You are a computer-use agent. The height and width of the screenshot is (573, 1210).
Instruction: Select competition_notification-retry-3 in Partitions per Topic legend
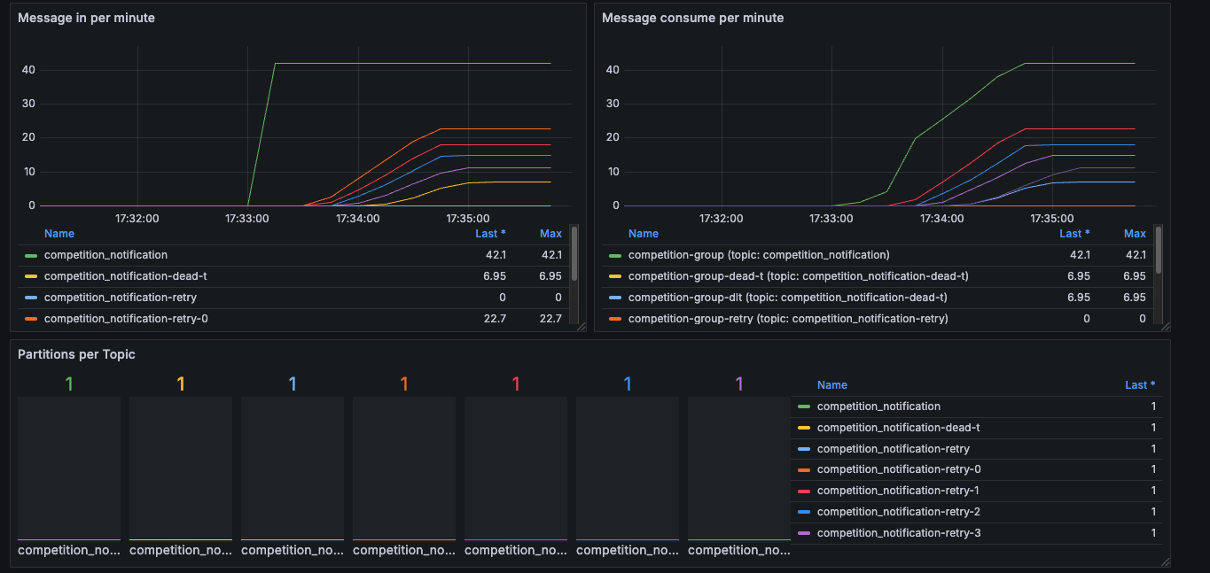click(x=899, y=533)
